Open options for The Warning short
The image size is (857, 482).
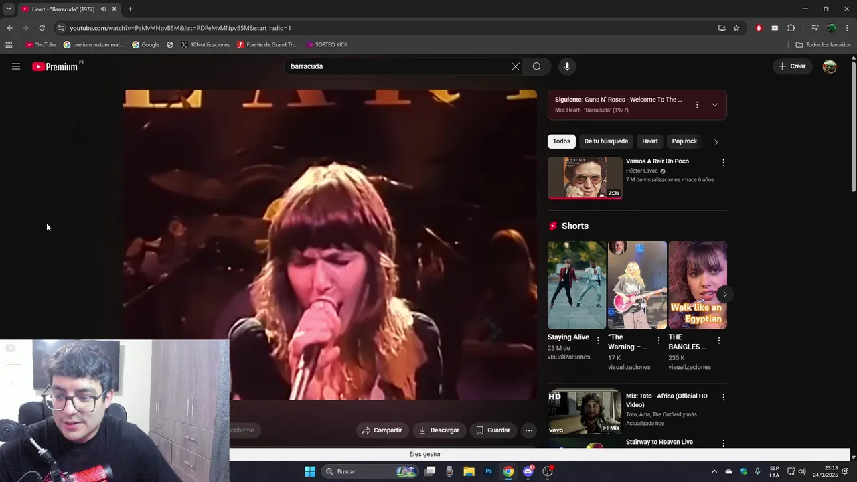(x=659, y=341)
